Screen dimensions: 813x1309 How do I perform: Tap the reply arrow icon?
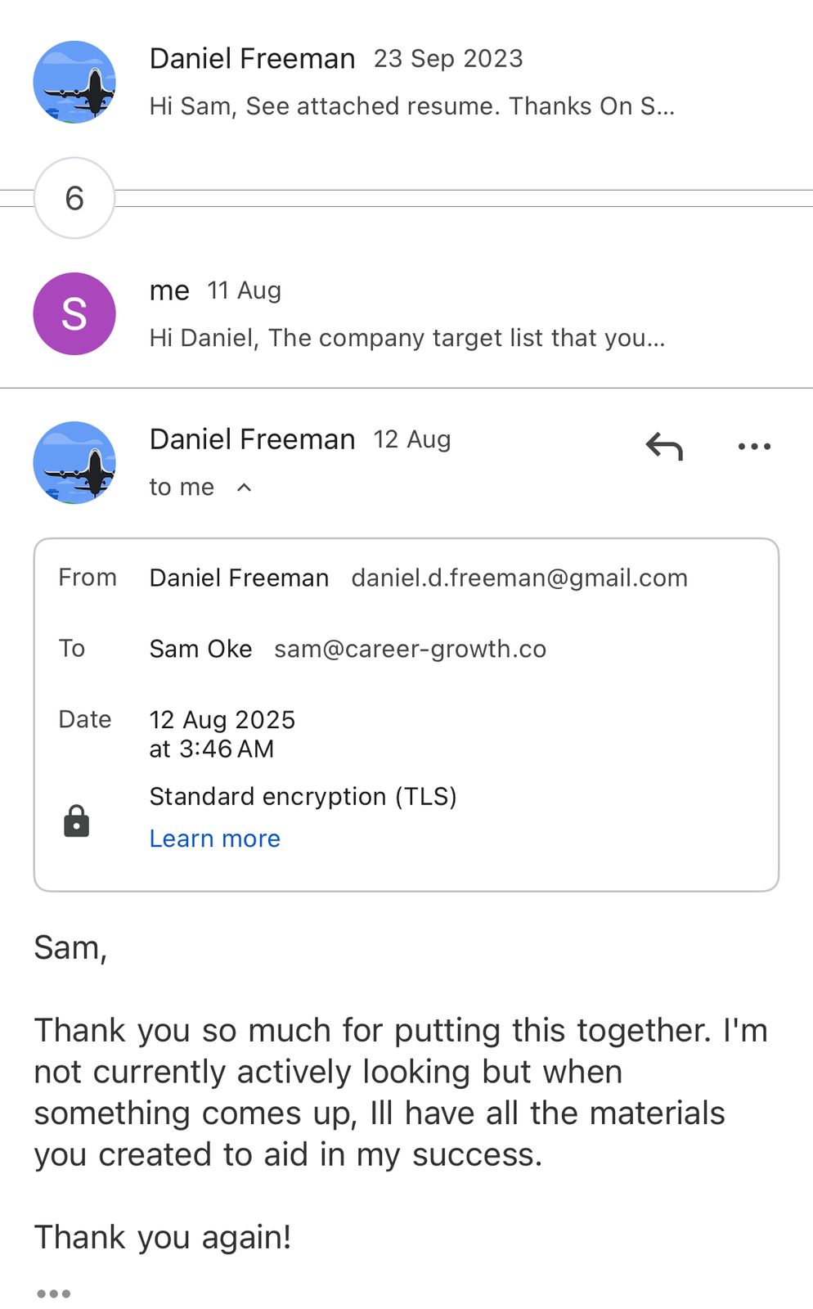click(664, 447)
